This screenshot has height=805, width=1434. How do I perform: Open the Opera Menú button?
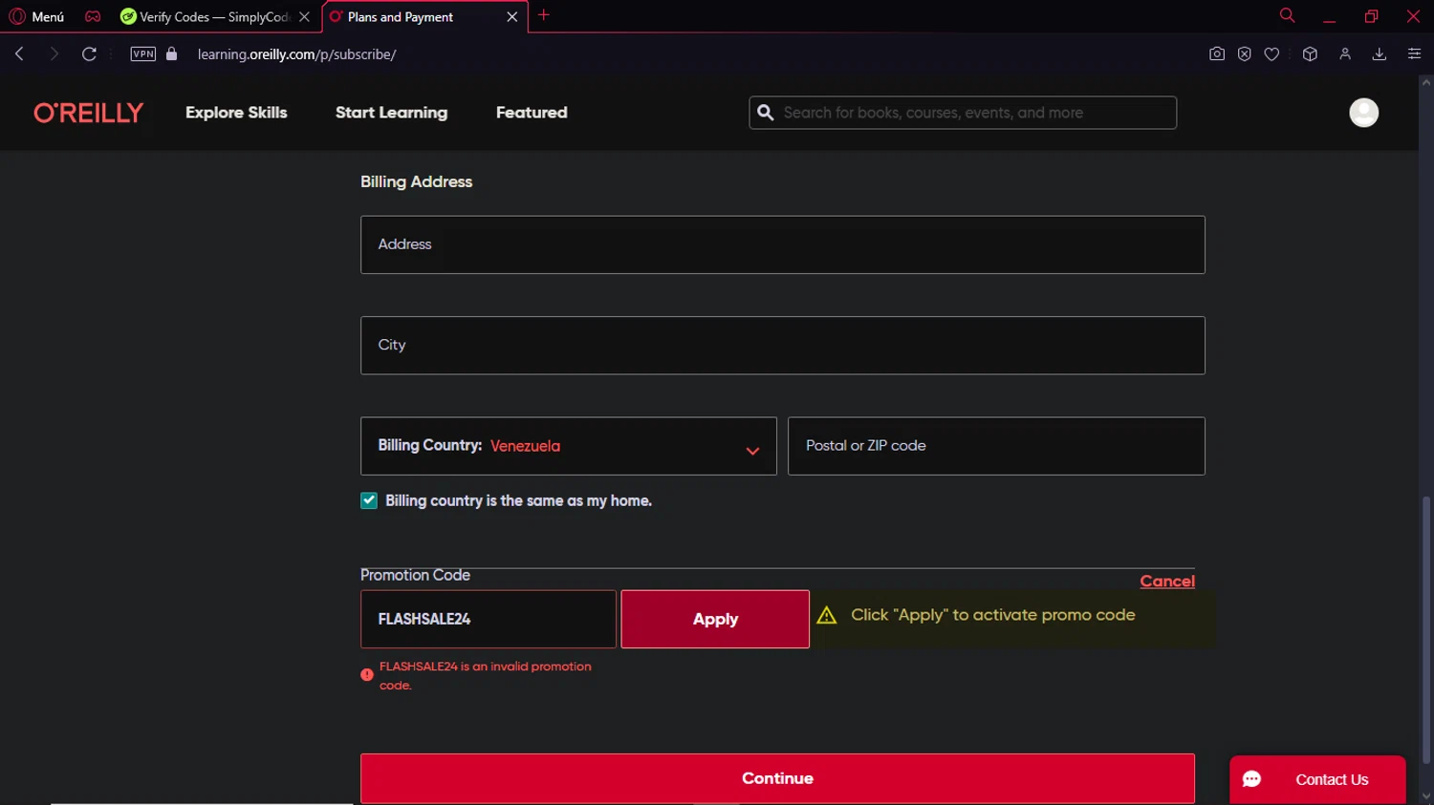tap(36, 16)
